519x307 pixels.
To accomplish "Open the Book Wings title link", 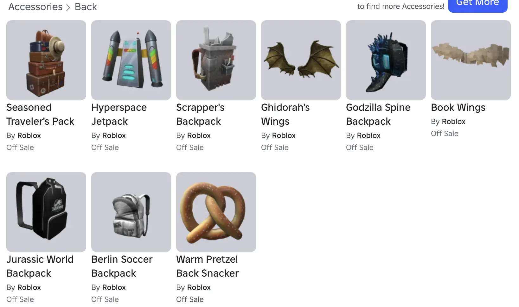I will coord(458,108).
